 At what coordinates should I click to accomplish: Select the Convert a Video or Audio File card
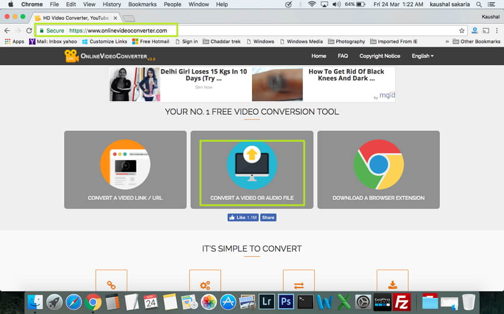[251, 170]
